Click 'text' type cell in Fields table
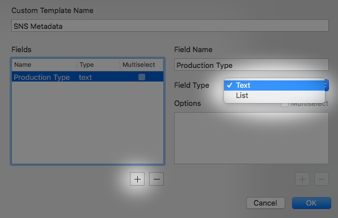The height and width of the screenshot is (218, 338). point(86,77)
